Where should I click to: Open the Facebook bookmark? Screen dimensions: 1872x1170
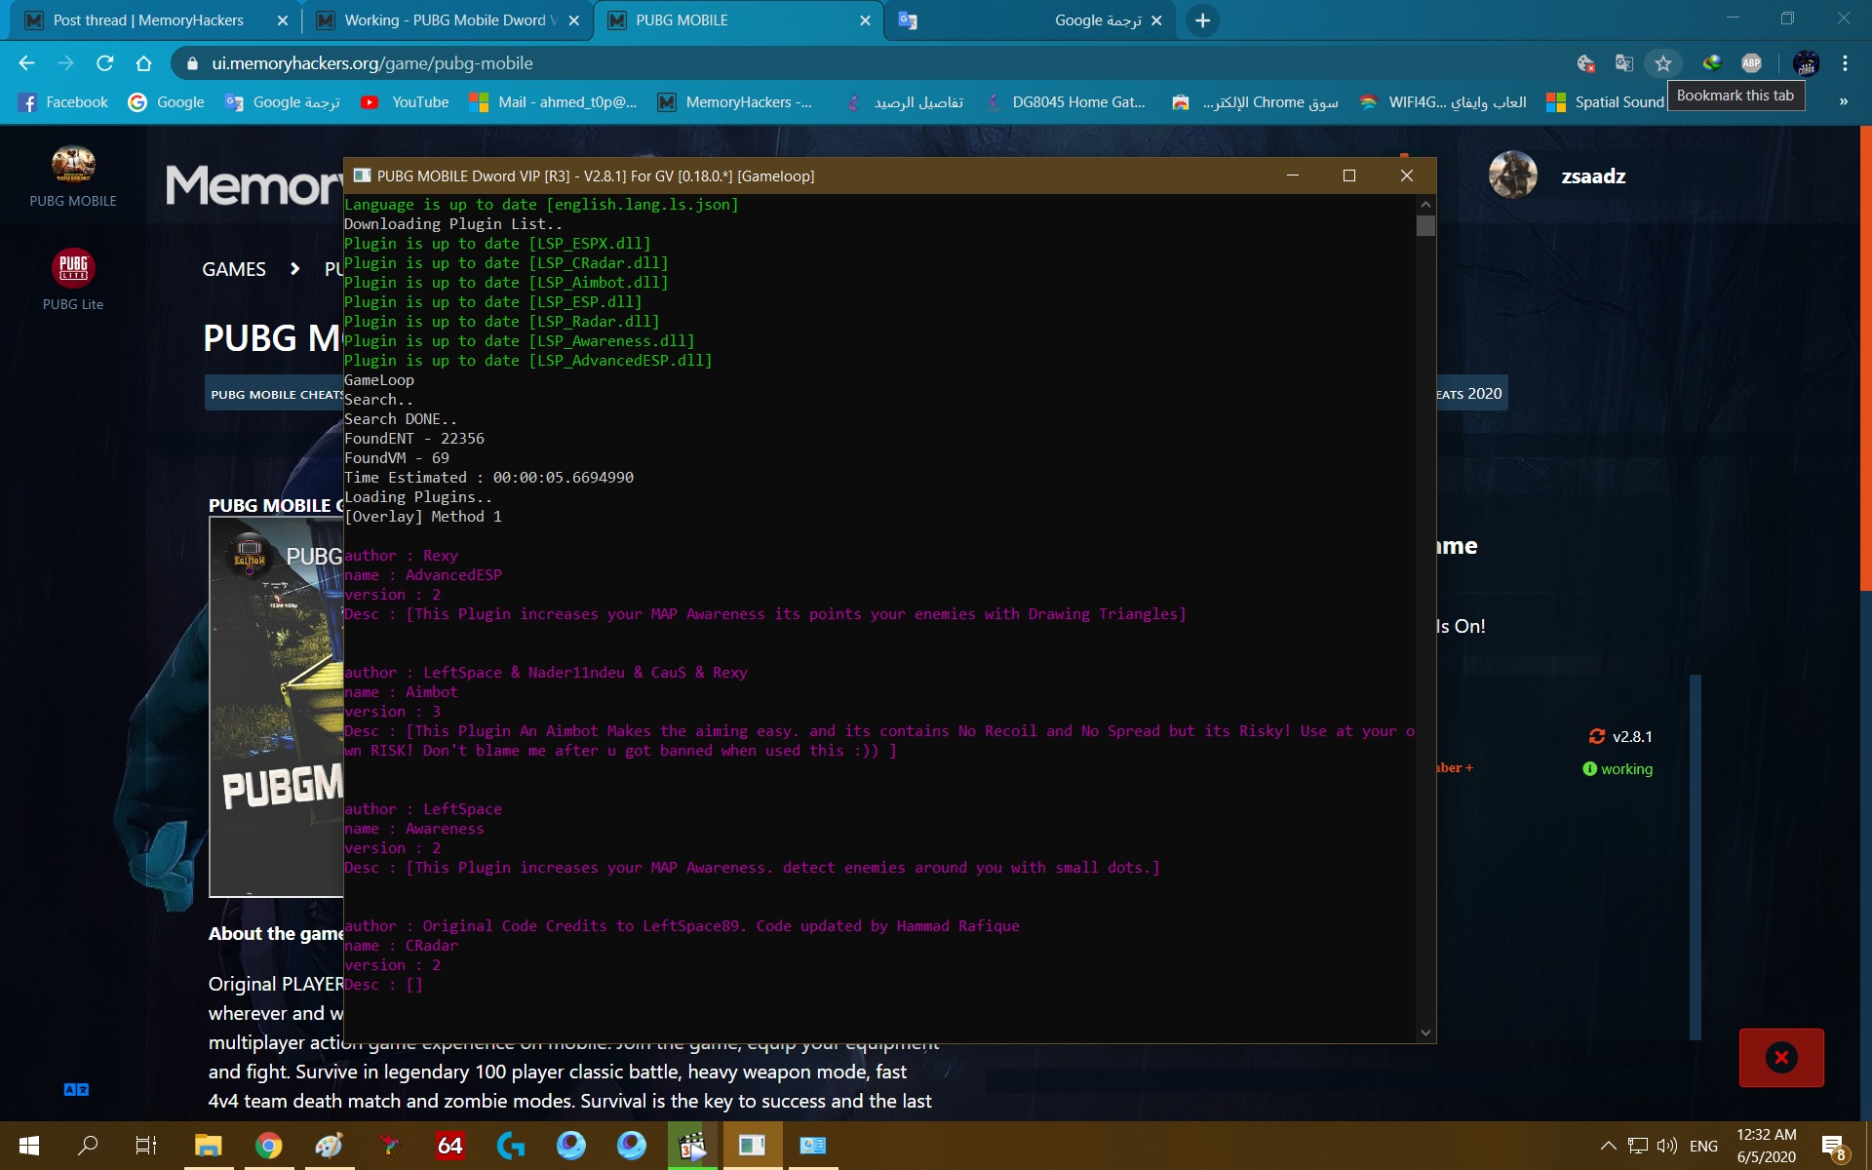coord(63,102)
